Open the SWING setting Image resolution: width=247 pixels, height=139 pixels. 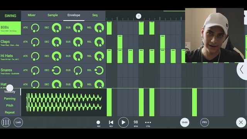(10, 16)
